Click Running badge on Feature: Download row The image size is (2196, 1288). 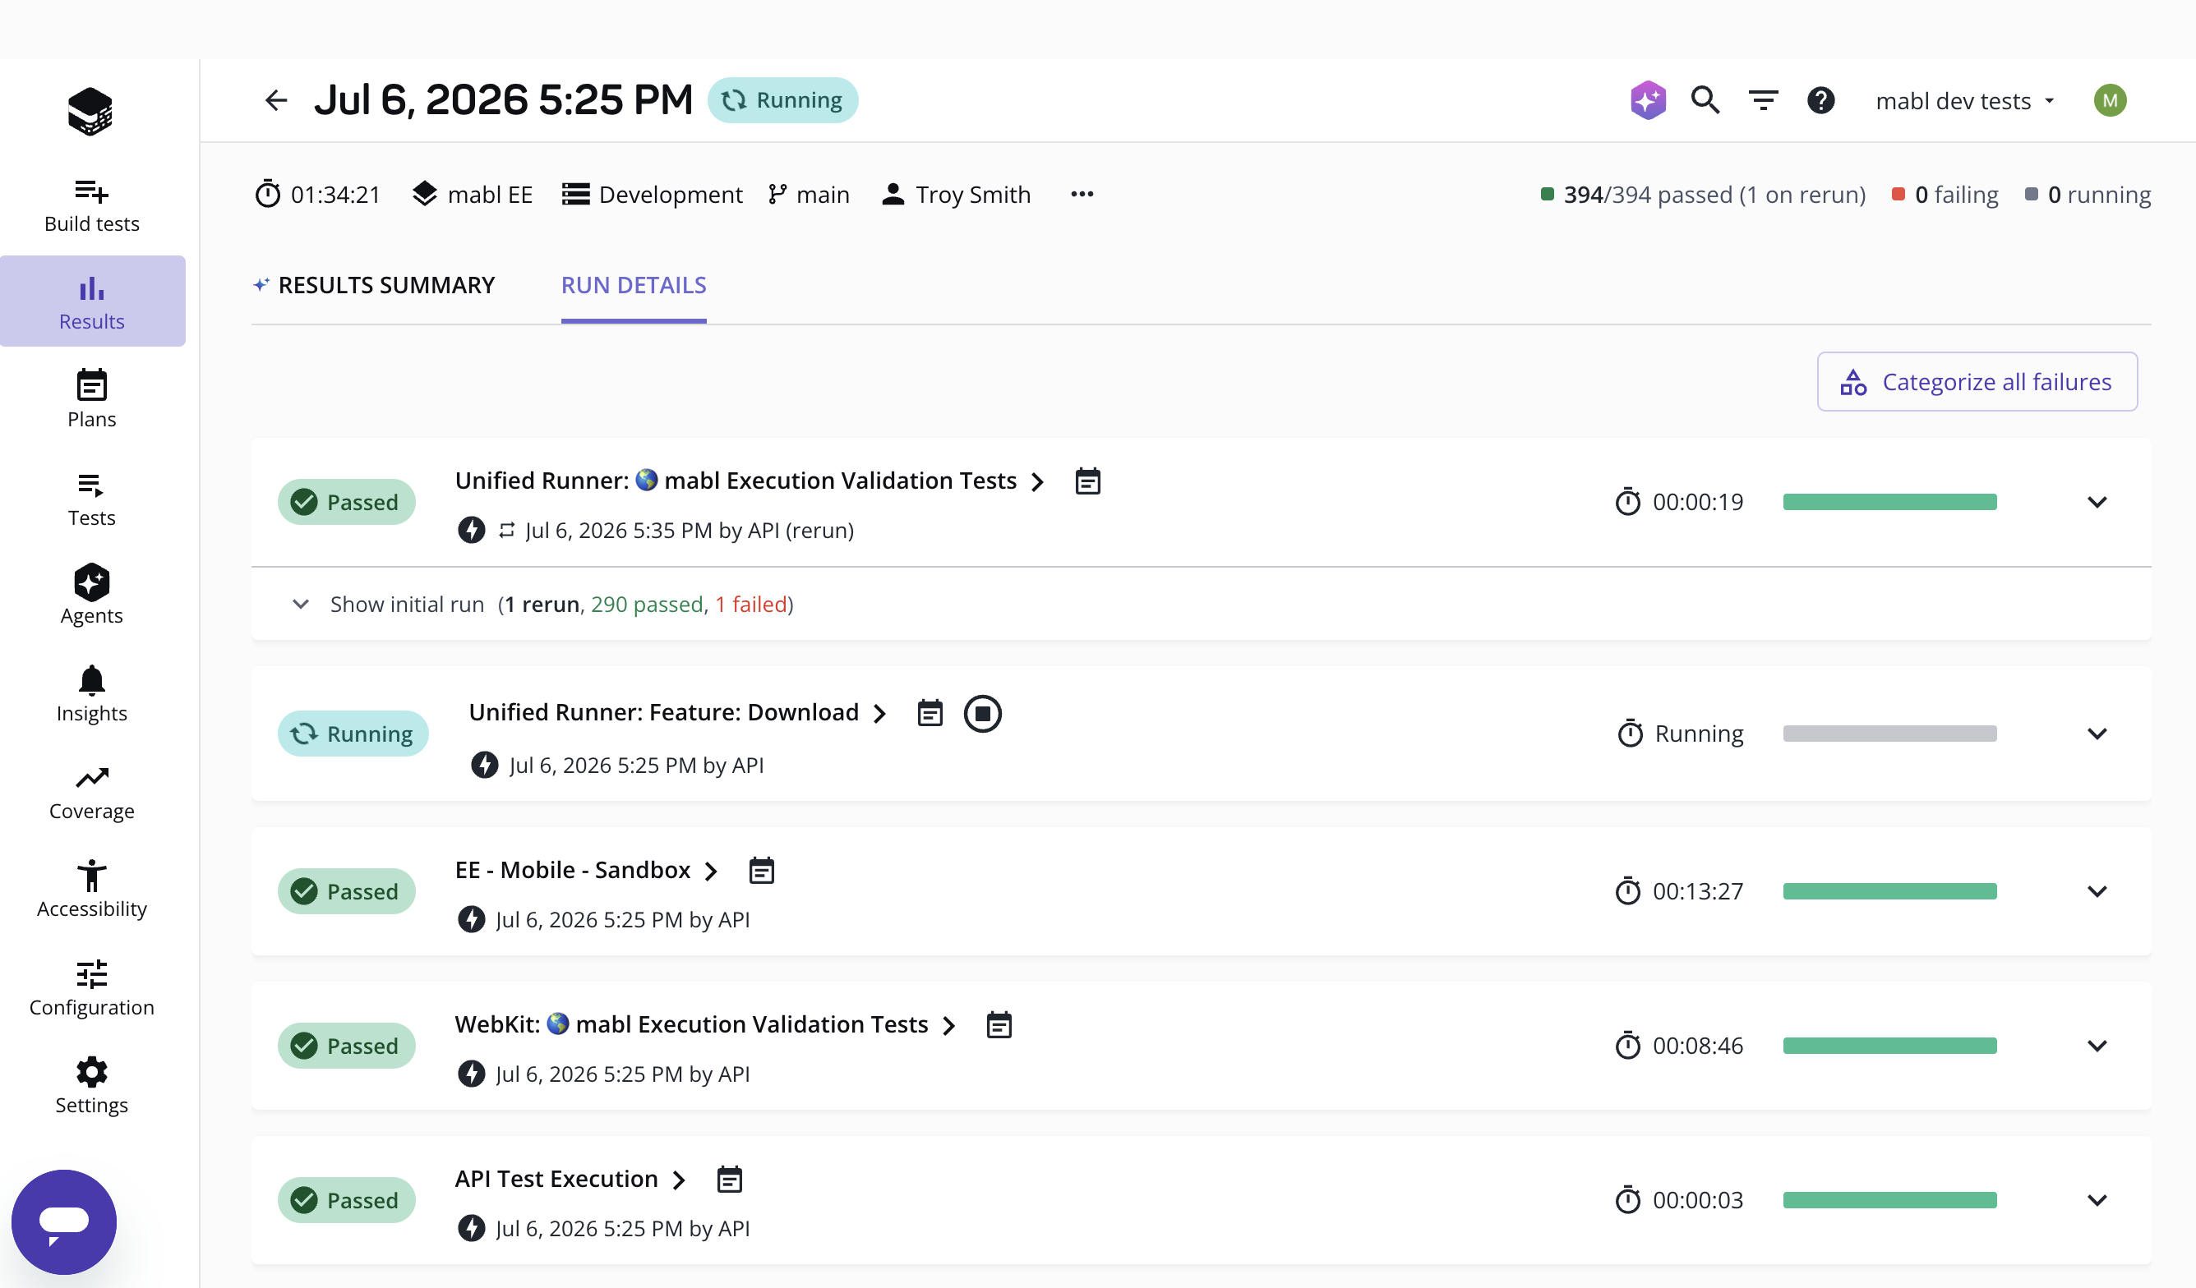353,734
